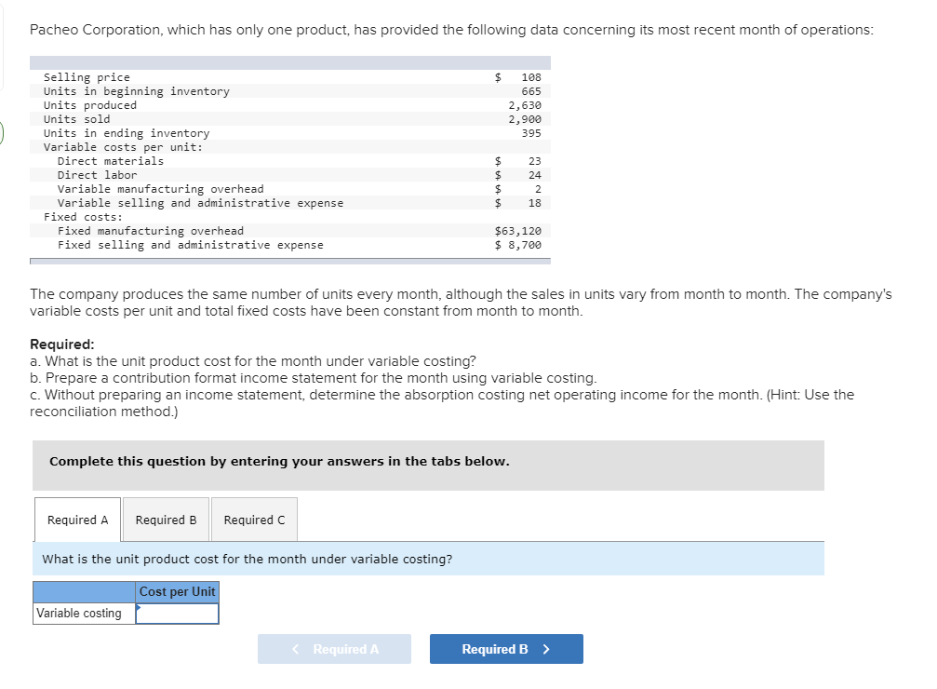
Task: Click the Selling price value of $108
Action: 530,76
